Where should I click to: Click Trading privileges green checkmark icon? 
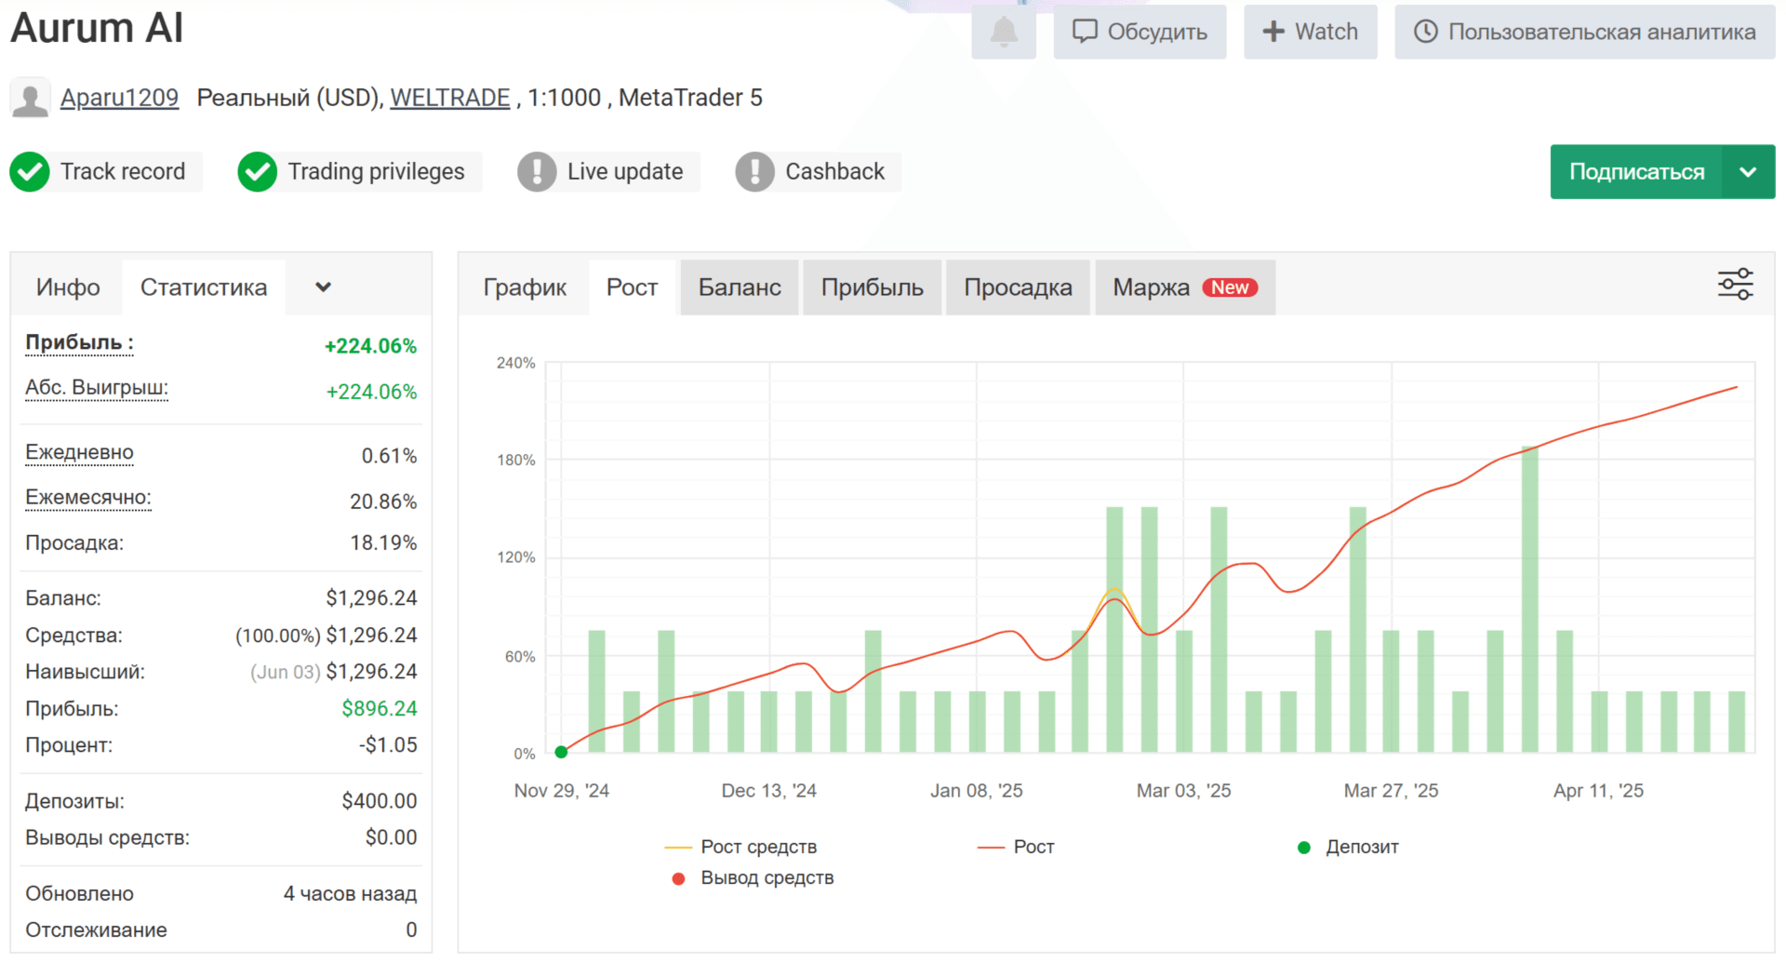click(x=257, y=172)
